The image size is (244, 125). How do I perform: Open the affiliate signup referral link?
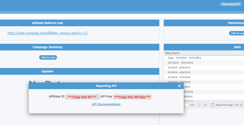click(x=47, y=33)
